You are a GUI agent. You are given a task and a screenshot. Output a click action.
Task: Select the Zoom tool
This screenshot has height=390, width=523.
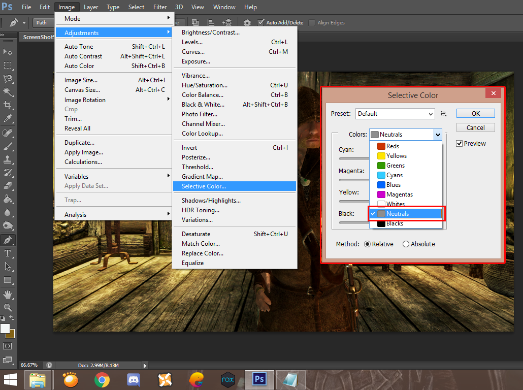[8, 308]
